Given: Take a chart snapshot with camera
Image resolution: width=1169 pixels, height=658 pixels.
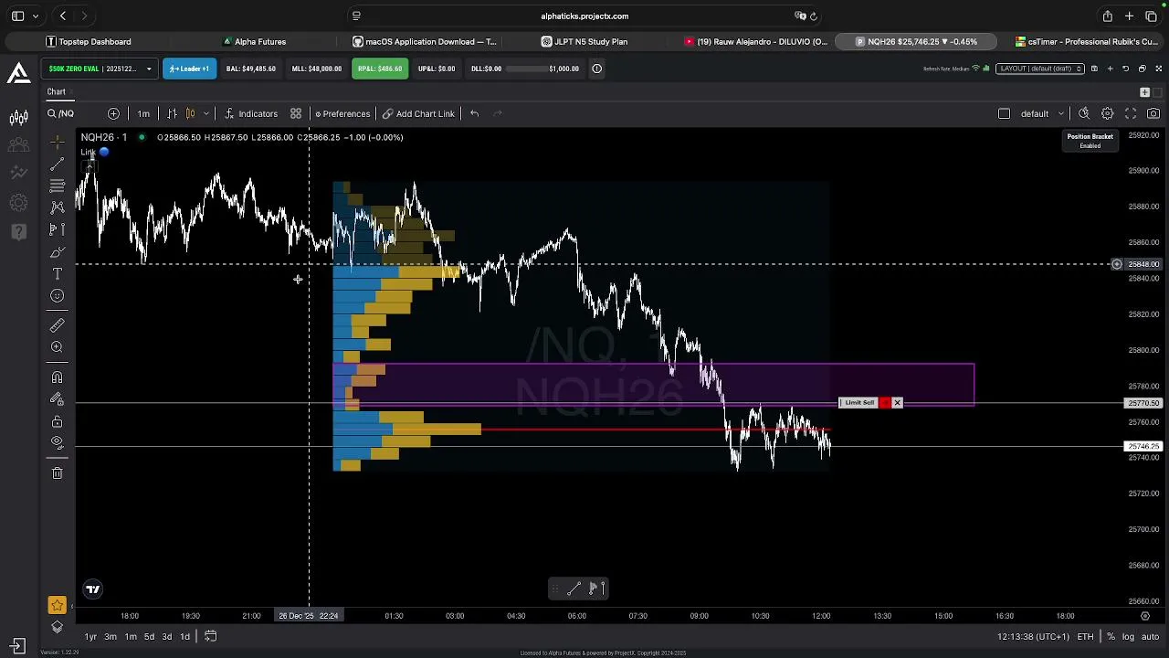Looking at the screenshot, I should pyautogui.click(x=1153, y=113).
